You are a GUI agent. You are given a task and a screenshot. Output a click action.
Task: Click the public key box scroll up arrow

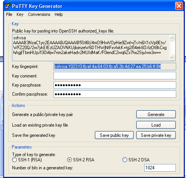click(172, 38)
